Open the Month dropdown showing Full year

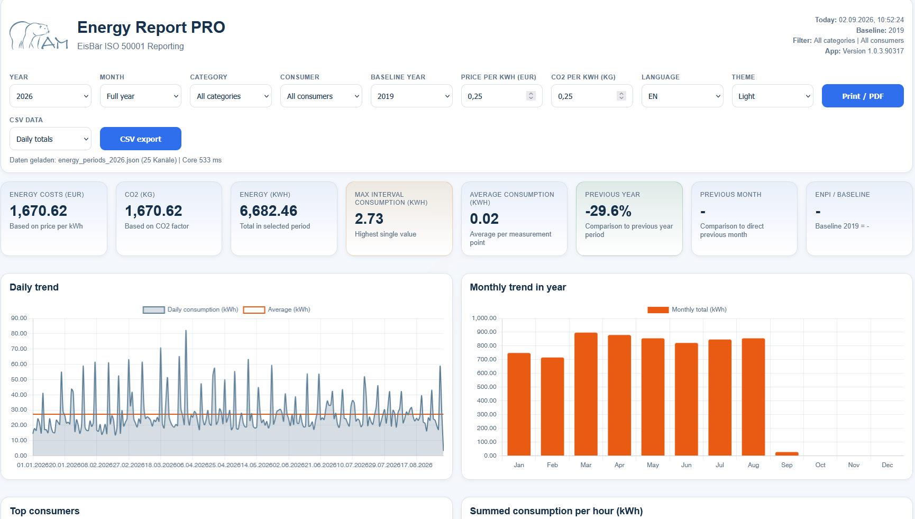(x=141, y=96)
